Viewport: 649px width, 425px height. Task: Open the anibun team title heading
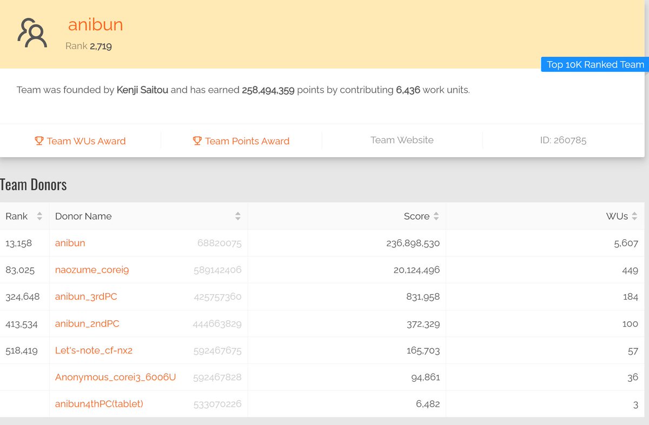click(96, 24)
